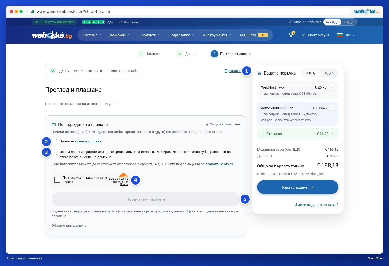Click the WebOké.nl logo in browser bar
This screenshot has height=266, width=389.
[366, 12]
